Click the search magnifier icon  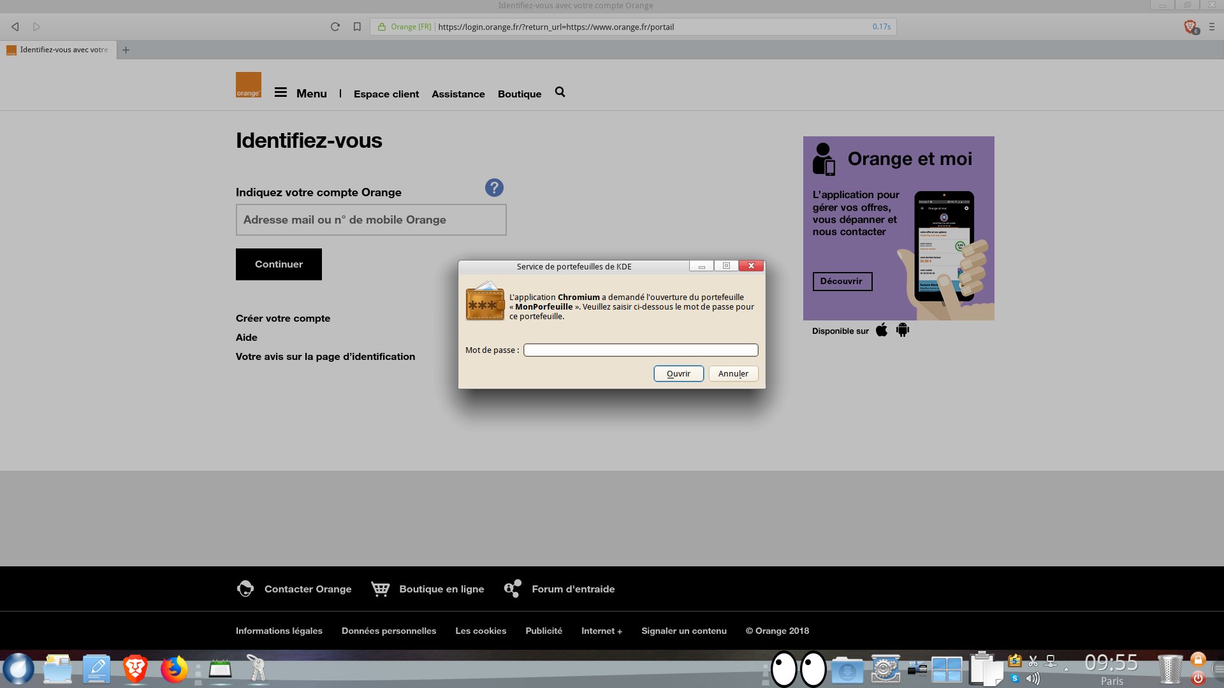tap(560, 92)
